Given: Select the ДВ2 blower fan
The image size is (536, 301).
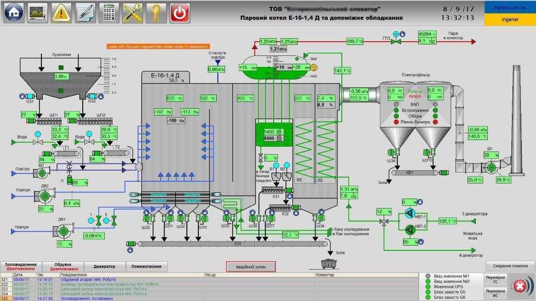Looking at the screenshot, I should point(44,196).
